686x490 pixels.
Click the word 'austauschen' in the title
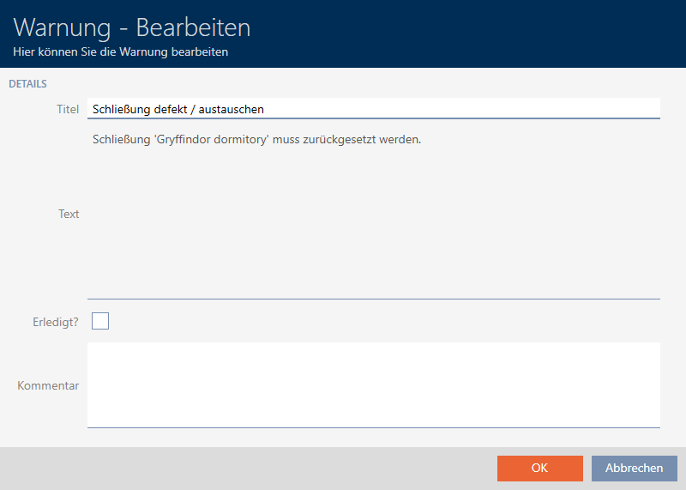pyautogui.click(x=232, y=110)
